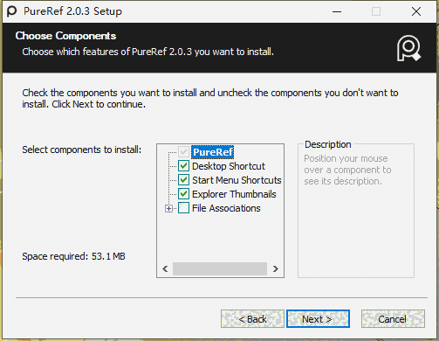
Task: Cancel the PureRef setup
Action: click(393, 319)
